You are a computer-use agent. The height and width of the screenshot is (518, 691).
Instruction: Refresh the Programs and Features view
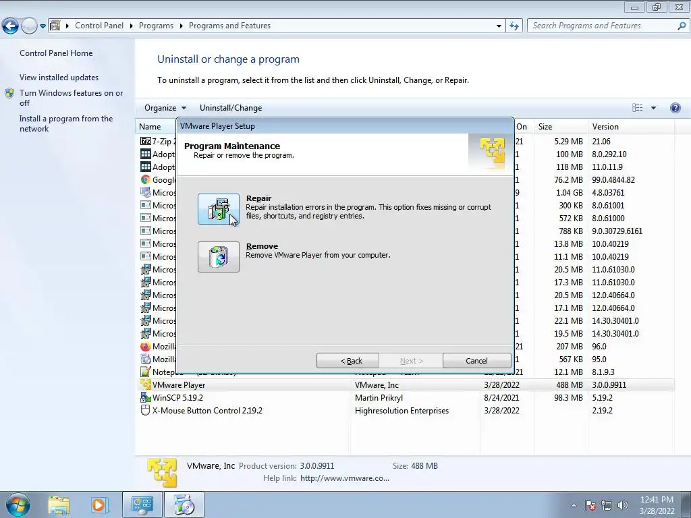click(x=514, y=26)
